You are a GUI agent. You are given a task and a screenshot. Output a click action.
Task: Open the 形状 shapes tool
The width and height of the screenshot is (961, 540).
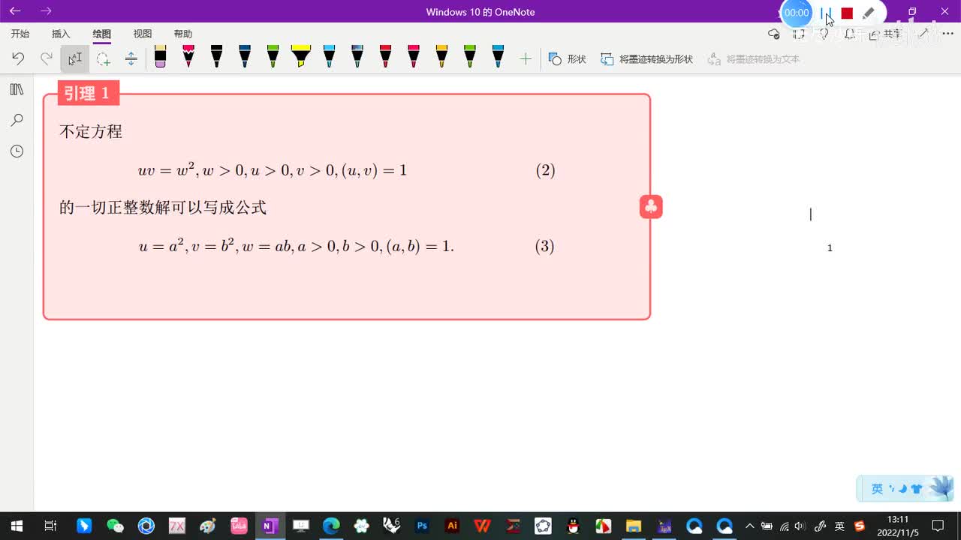[568, 58]
